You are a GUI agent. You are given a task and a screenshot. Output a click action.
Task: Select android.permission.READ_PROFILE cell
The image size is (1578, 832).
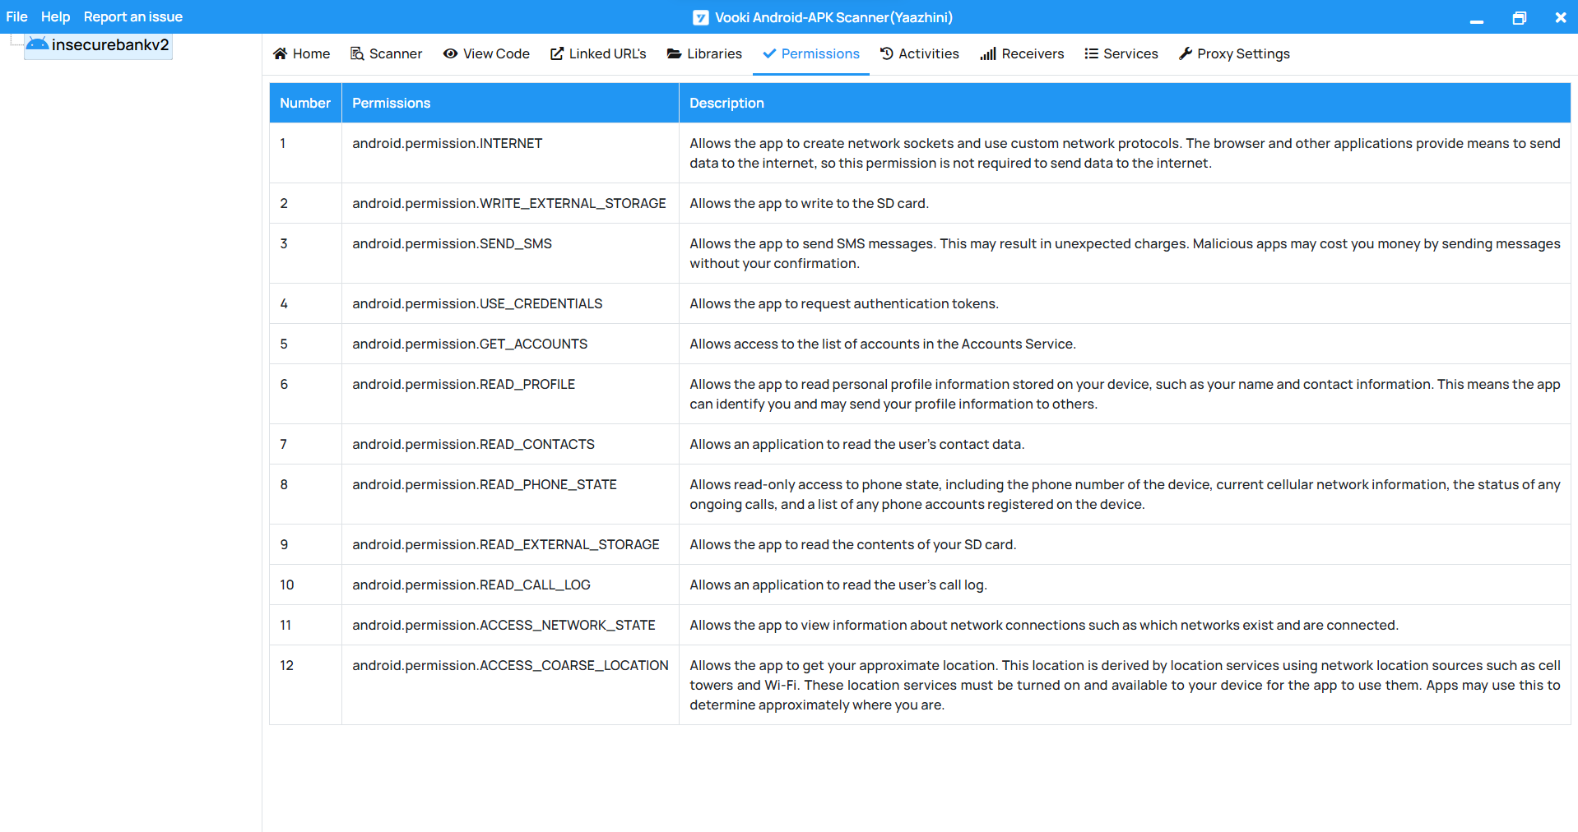click(x=510, y=394)
